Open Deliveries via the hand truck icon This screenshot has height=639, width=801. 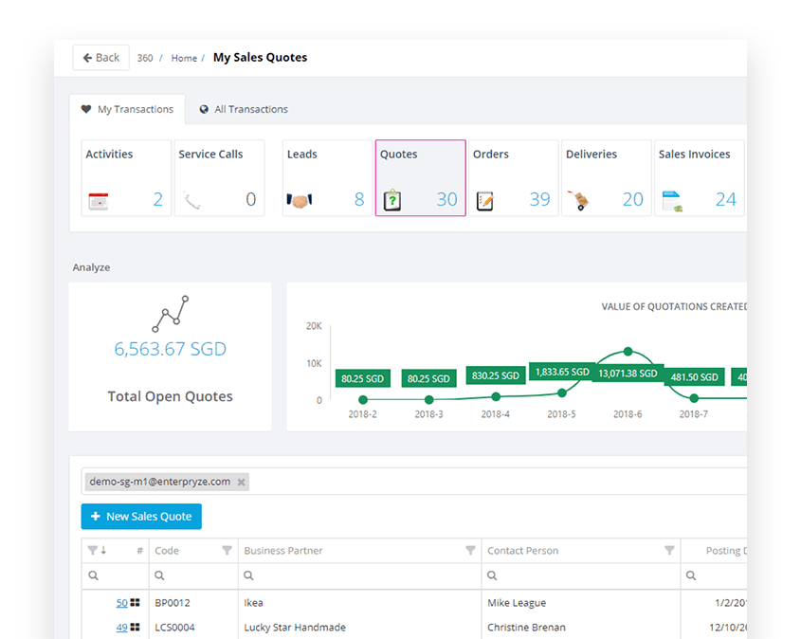[577, 200]
